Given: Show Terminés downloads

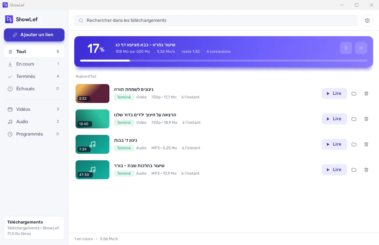Looking at the screenshot, I should 34,76.
